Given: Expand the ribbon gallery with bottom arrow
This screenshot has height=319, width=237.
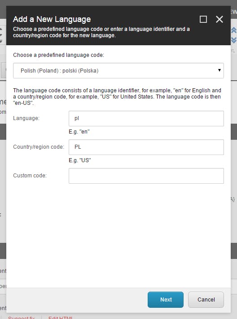Looking at the screenshot, I should [x=1, y=42].
